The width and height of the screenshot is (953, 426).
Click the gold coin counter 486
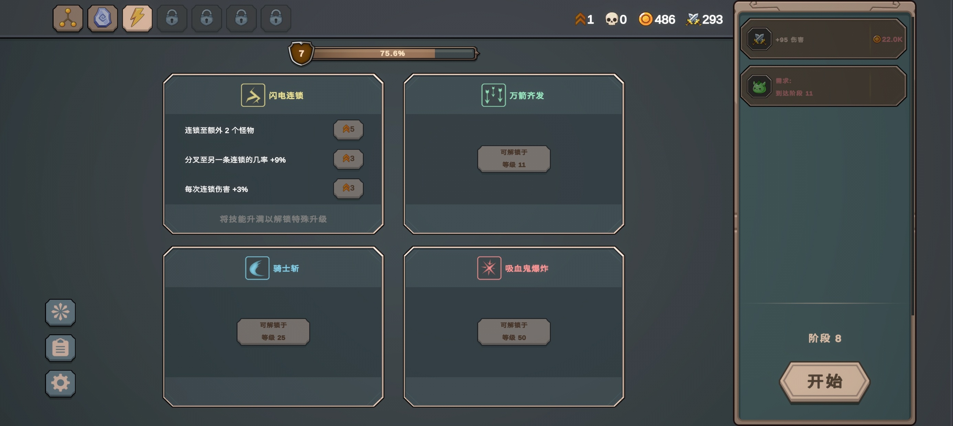point(657,19)
